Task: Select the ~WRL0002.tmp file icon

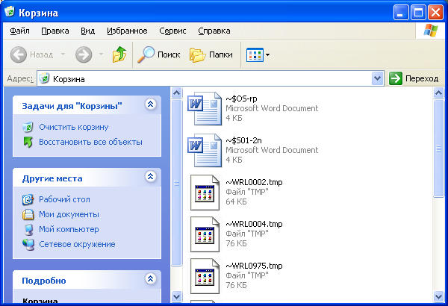Action: [x=205, y=193]
